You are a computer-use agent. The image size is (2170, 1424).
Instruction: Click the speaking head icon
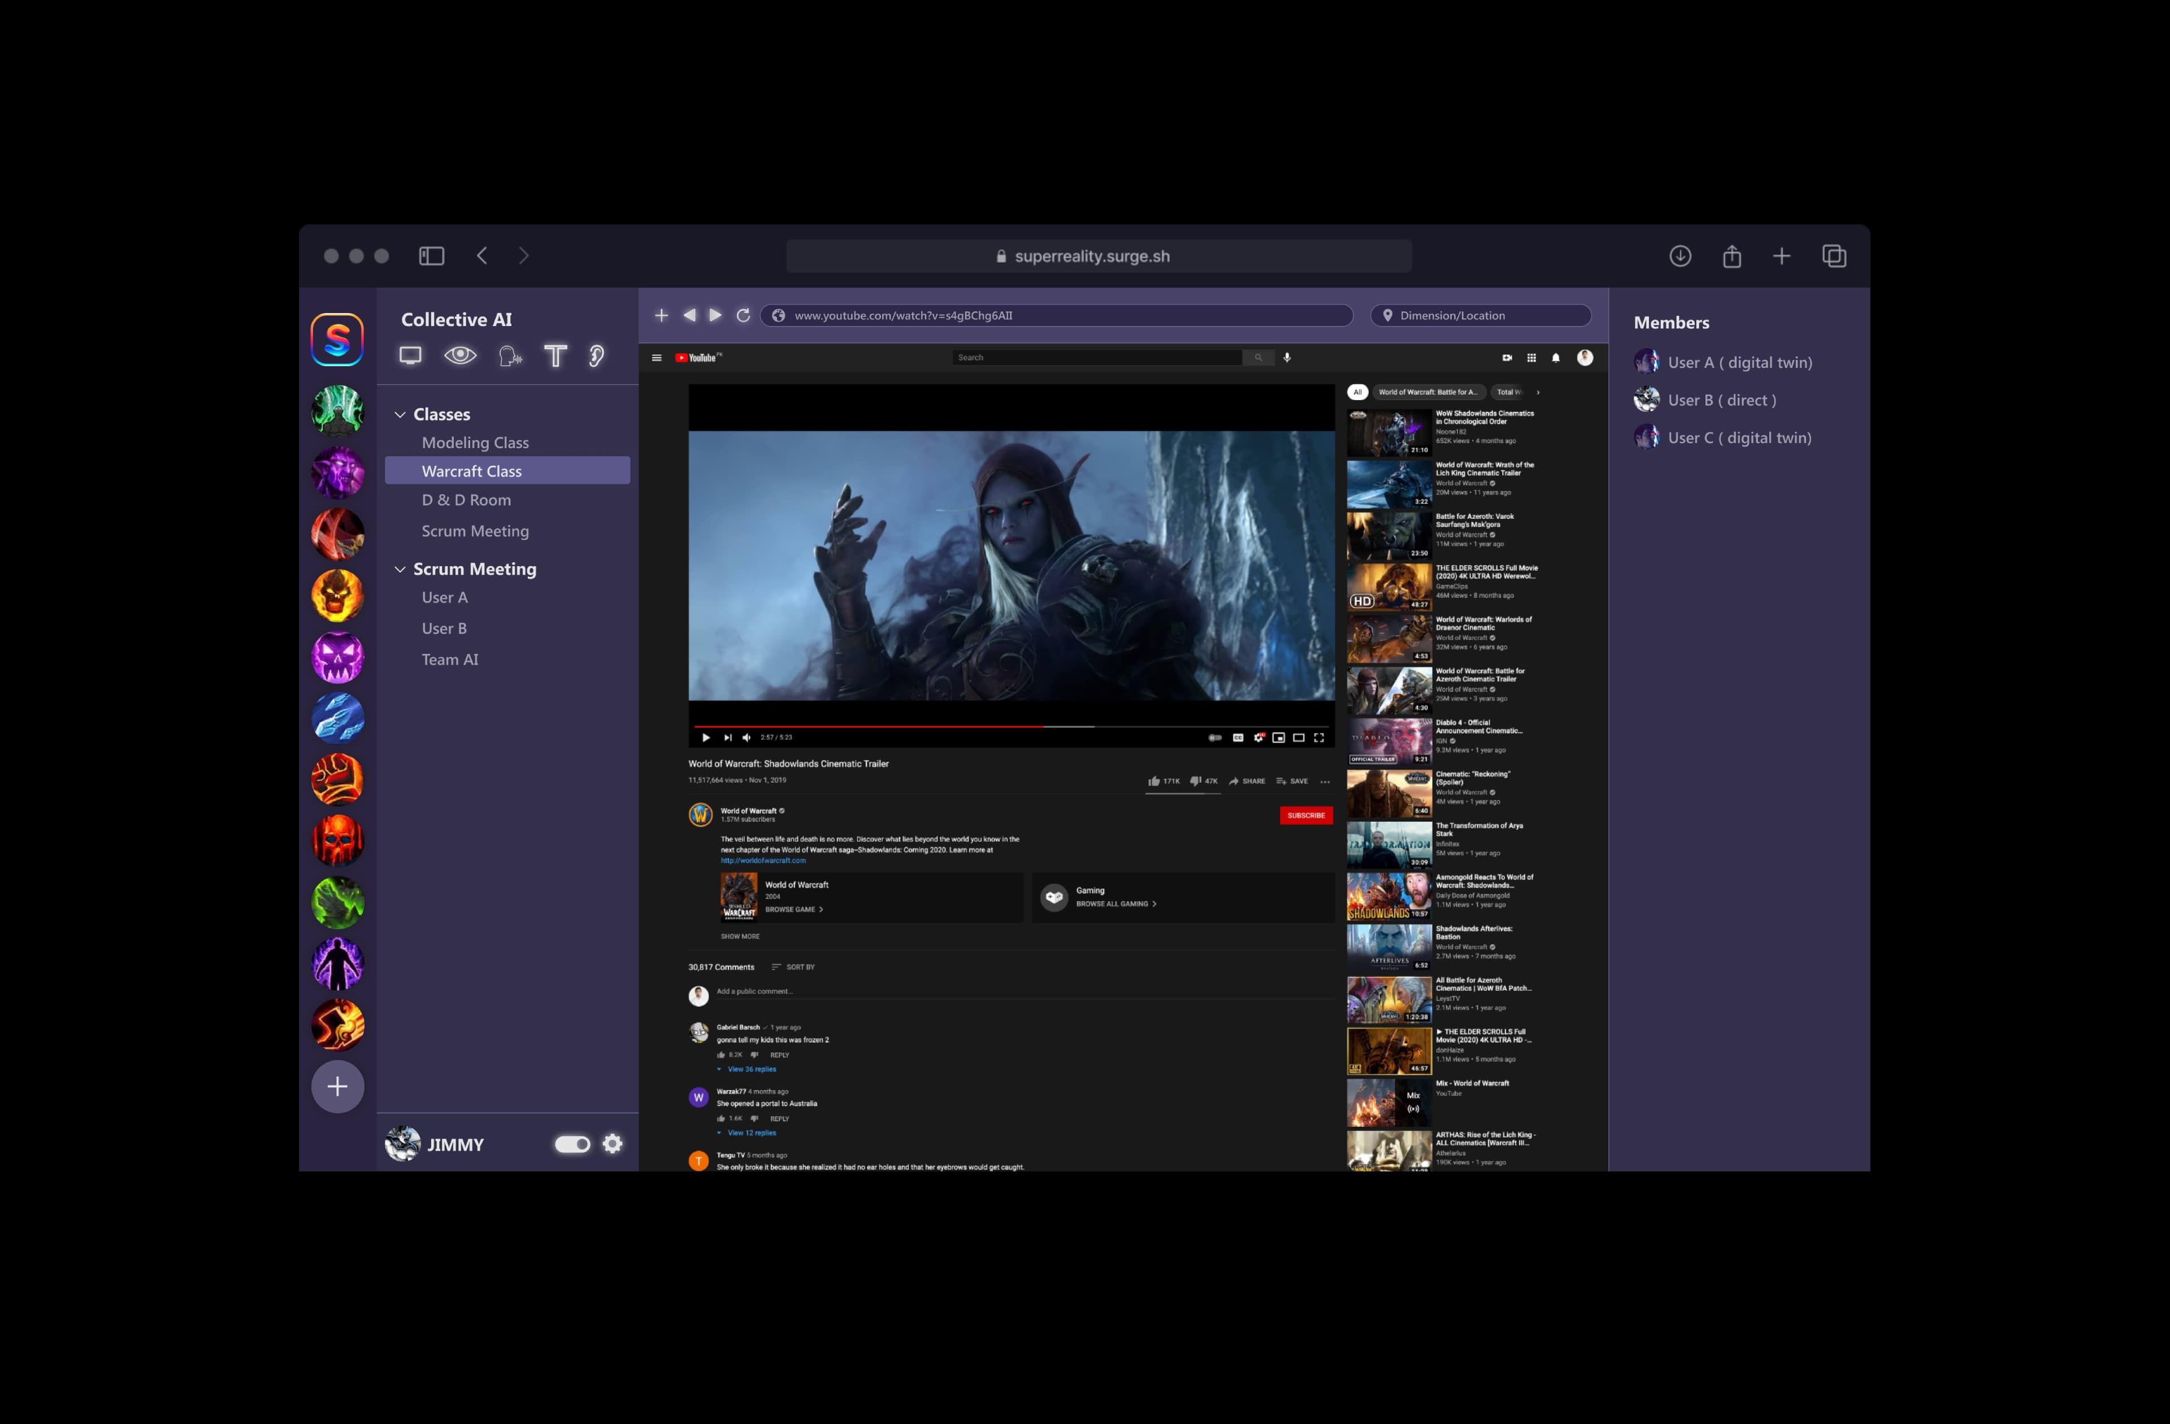(510, 355)
